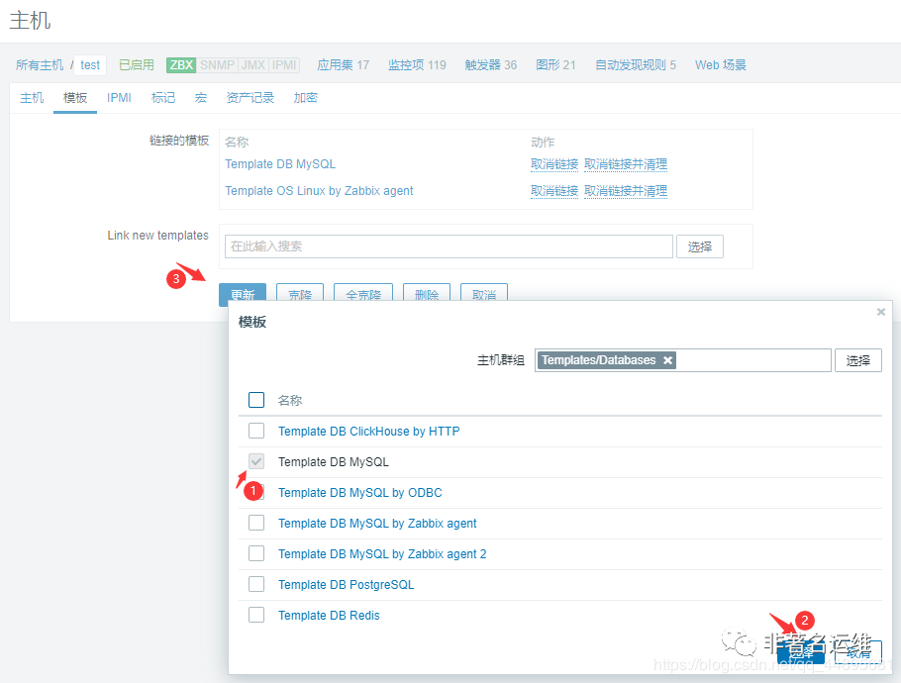Select Template DB Redis link
The width and height of the screenshot is (901, 683).
(x=329, y=616)
